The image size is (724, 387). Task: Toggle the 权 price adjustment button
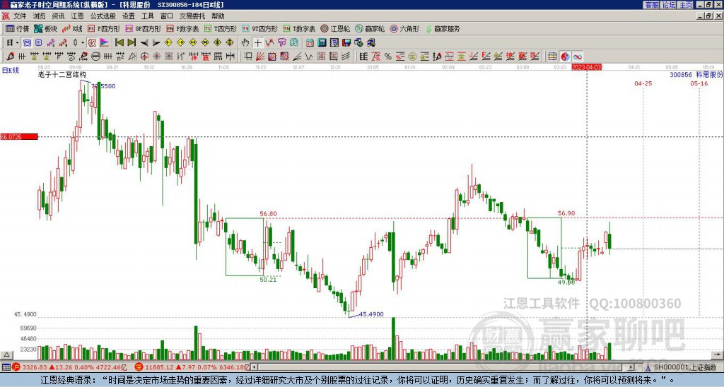[x=92, y=42]
